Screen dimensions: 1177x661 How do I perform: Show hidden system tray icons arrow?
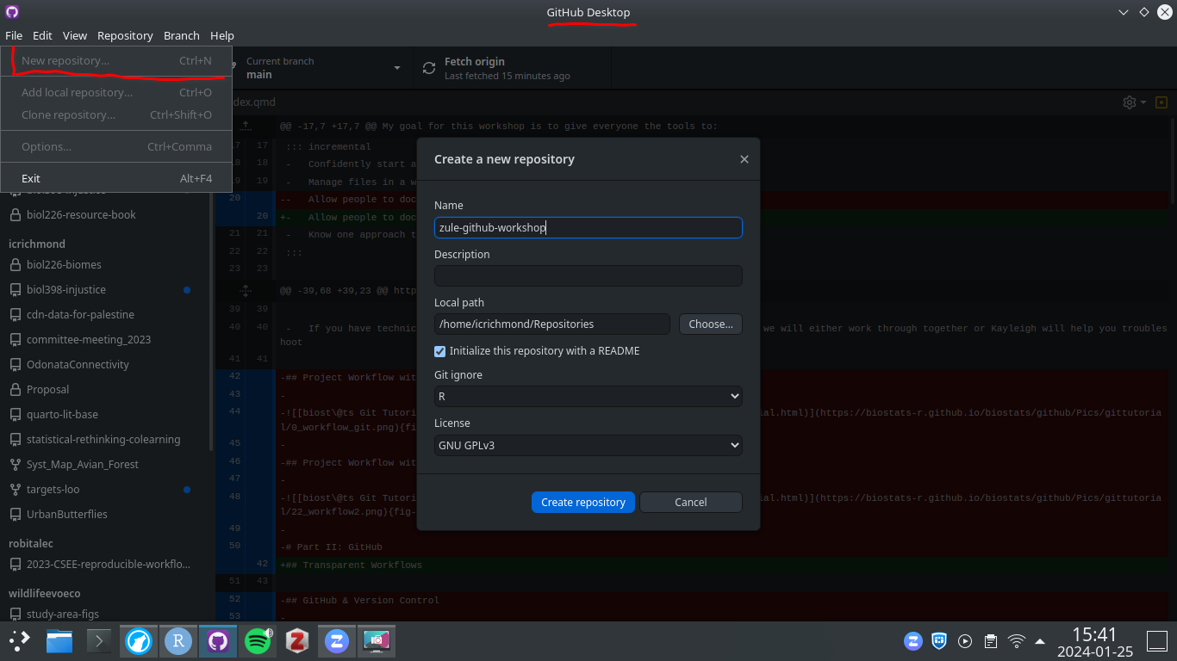1040,641
